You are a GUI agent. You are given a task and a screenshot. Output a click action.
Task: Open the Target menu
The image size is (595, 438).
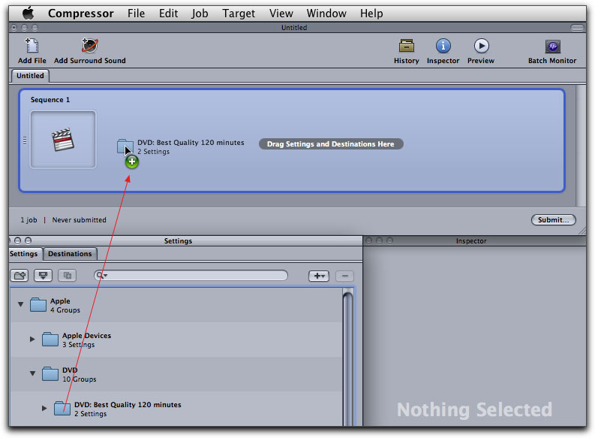239,14
